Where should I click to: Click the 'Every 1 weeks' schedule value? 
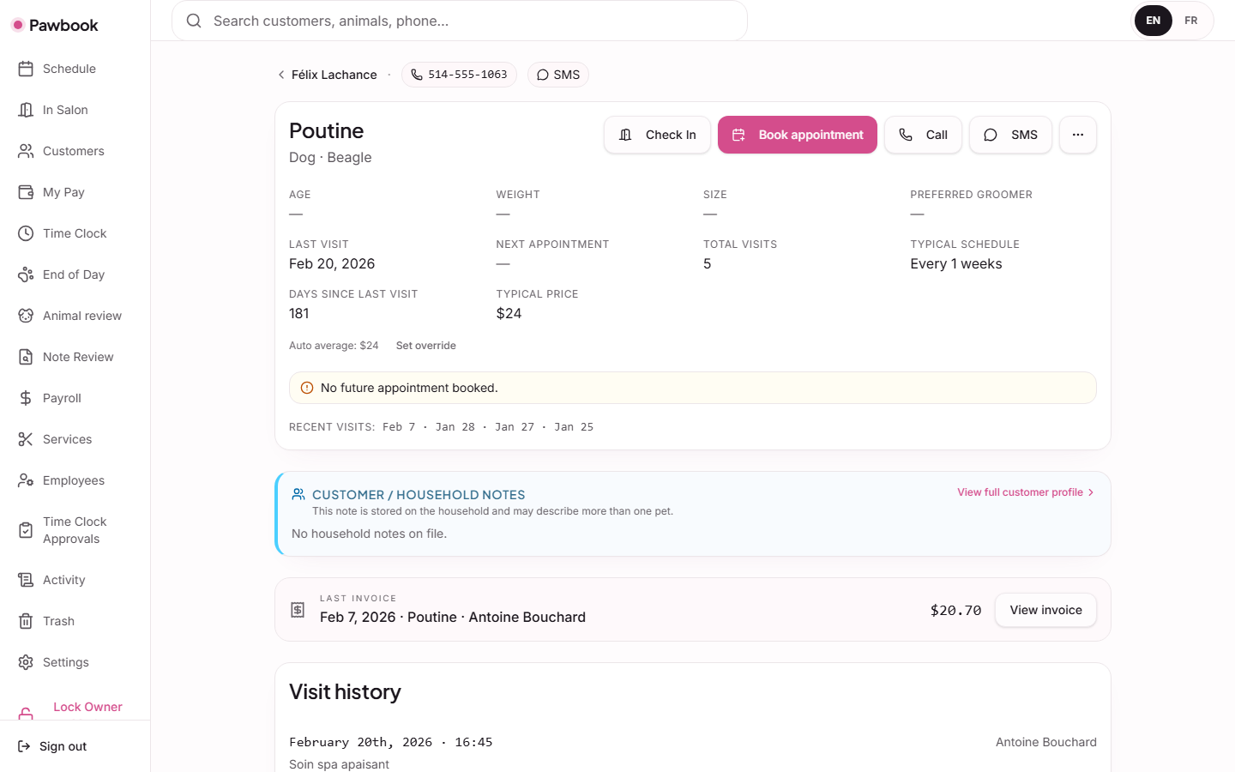coord(956,263)
